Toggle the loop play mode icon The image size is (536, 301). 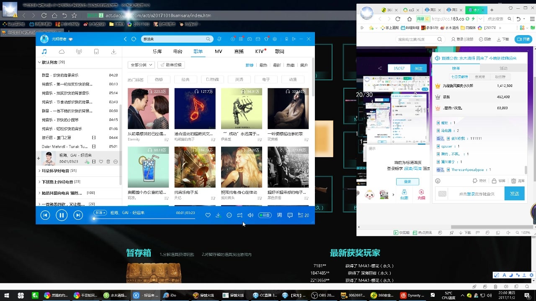point(240,215)
